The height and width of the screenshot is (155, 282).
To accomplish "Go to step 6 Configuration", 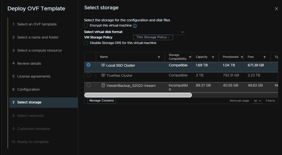I will [x=28, y=89].
